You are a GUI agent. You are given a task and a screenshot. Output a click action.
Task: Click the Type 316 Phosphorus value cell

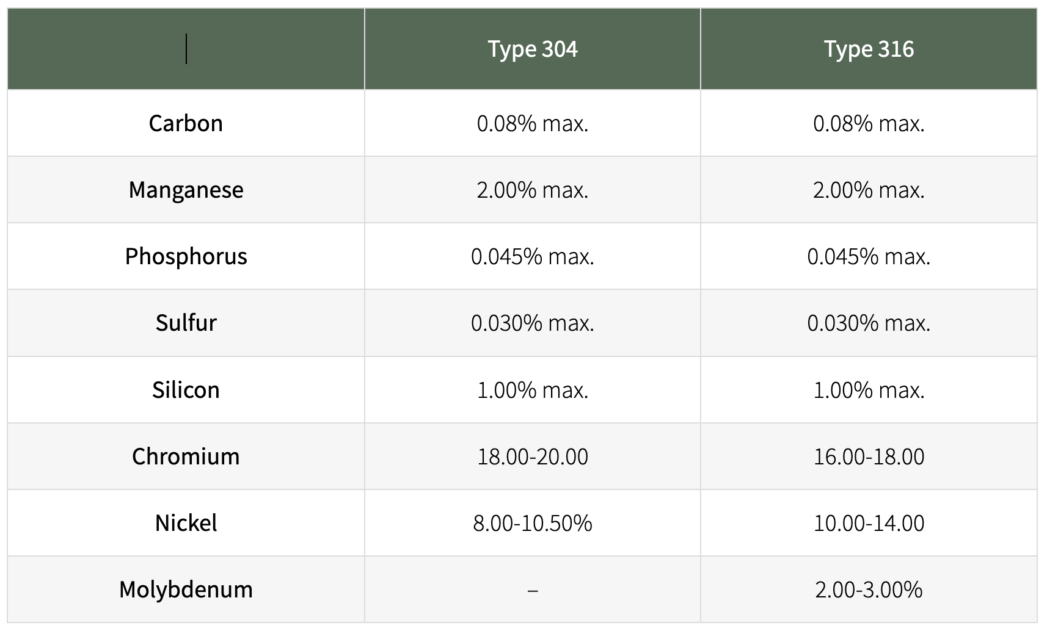(868, 256)
